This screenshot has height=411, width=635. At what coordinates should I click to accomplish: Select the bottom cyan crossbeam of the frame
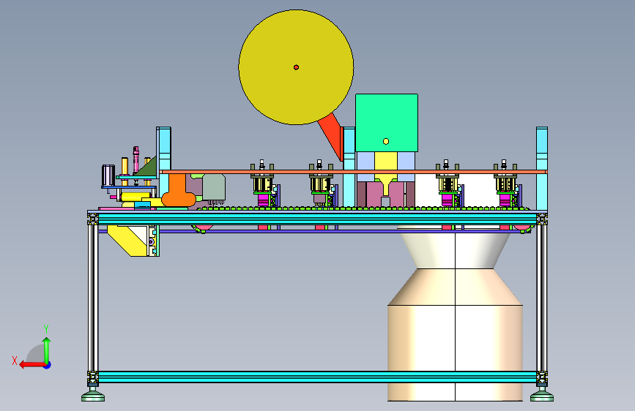tap(317, 377)
